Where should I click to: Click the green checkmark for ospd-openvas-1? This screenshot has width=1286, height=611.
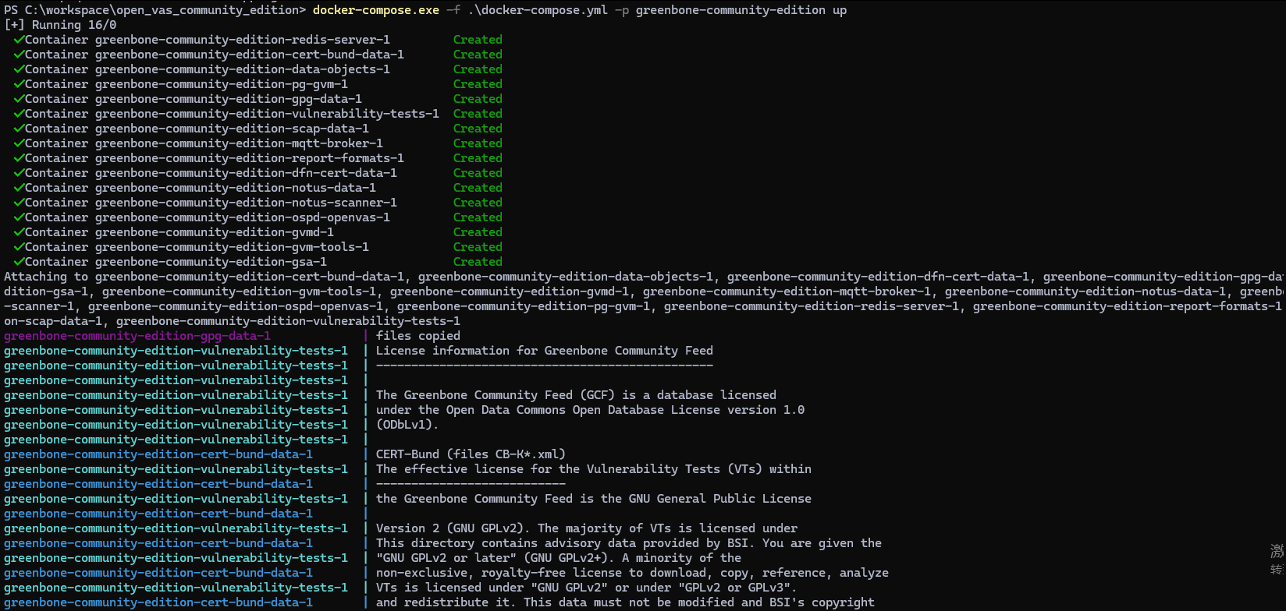pyautogui.click(x=19, y=217)
